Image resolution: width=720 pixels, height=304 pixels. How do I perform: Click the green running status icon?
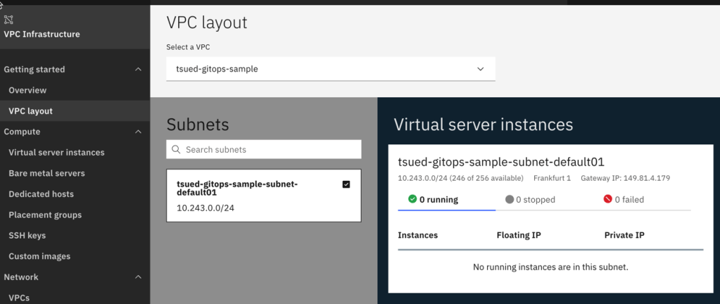tap(412, 199)
